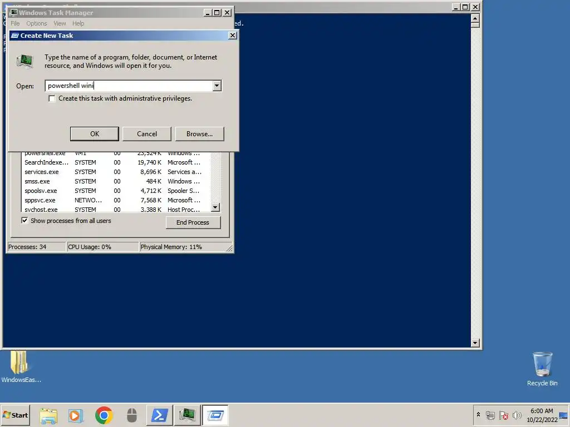Image resolution: width=570 pixels, height=427 pixels.
Task: Show hidden tray icons arrow
Action: pos(478,414)
